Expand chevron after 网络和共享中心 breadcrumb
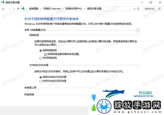Screen dimensions: 164x115 point(84,9)
